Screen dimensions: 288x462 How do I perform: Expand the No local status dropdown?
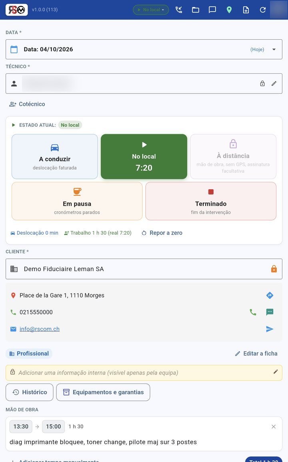point(151,10)
